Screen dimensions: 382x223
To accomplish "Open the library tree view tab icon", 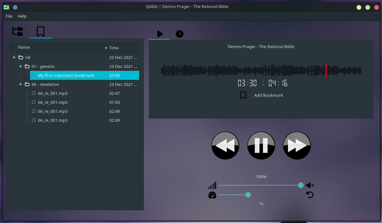I will click(x=18, y=31).
